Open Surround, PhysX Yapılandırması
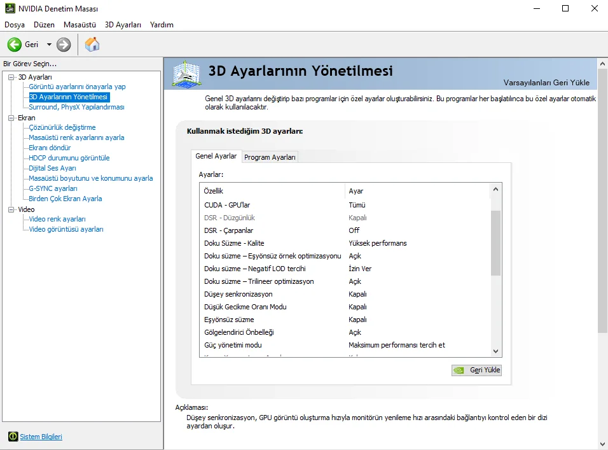Viewport: 608px width, 450px height. coord(76,107)
